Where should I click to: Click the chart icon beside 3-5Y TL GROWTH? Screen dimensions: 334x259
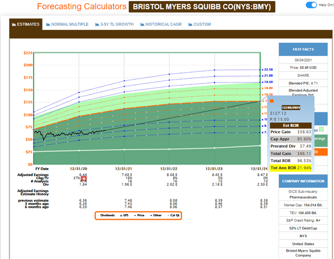(97, 25)
